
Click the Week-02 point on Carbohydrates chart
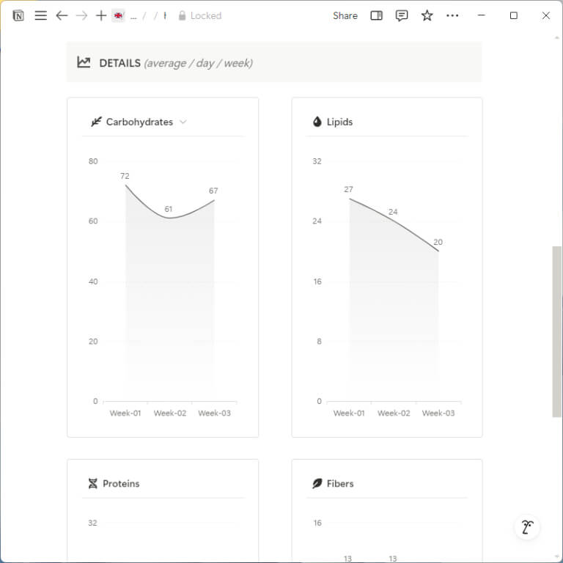pyautogui.click(x=169, y=218)
